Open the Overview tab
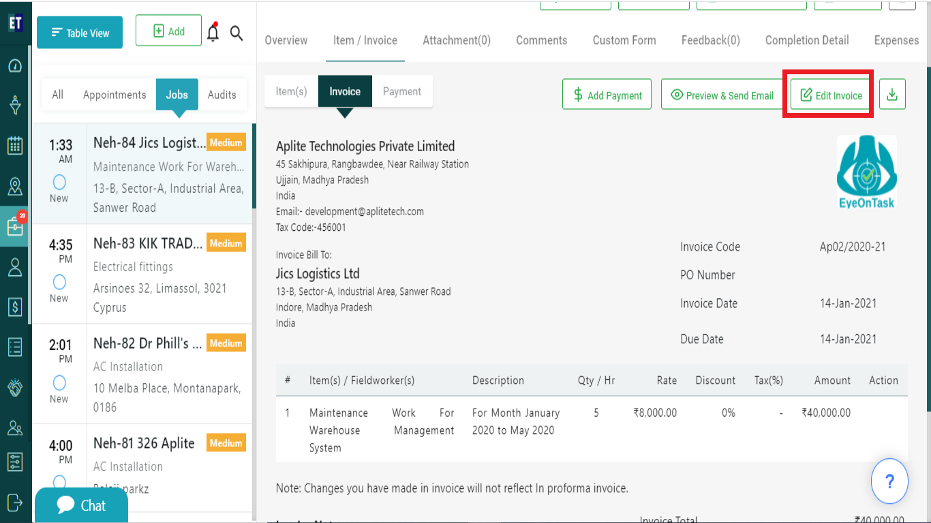The width and height of the screenshot is (931, 523). pos(286,40)
